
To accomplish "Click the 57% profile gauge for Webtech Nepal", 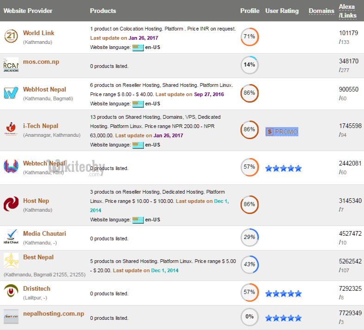I will point(250,167).
